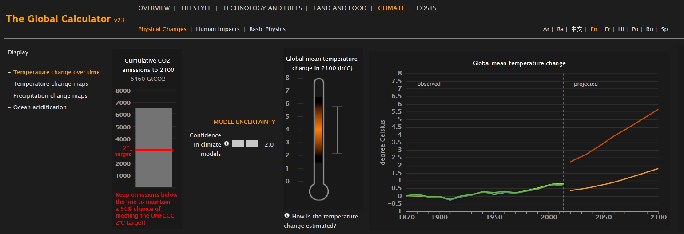The image size is (684, 234).
Task: Open the Overview tab
Action: 154,8
